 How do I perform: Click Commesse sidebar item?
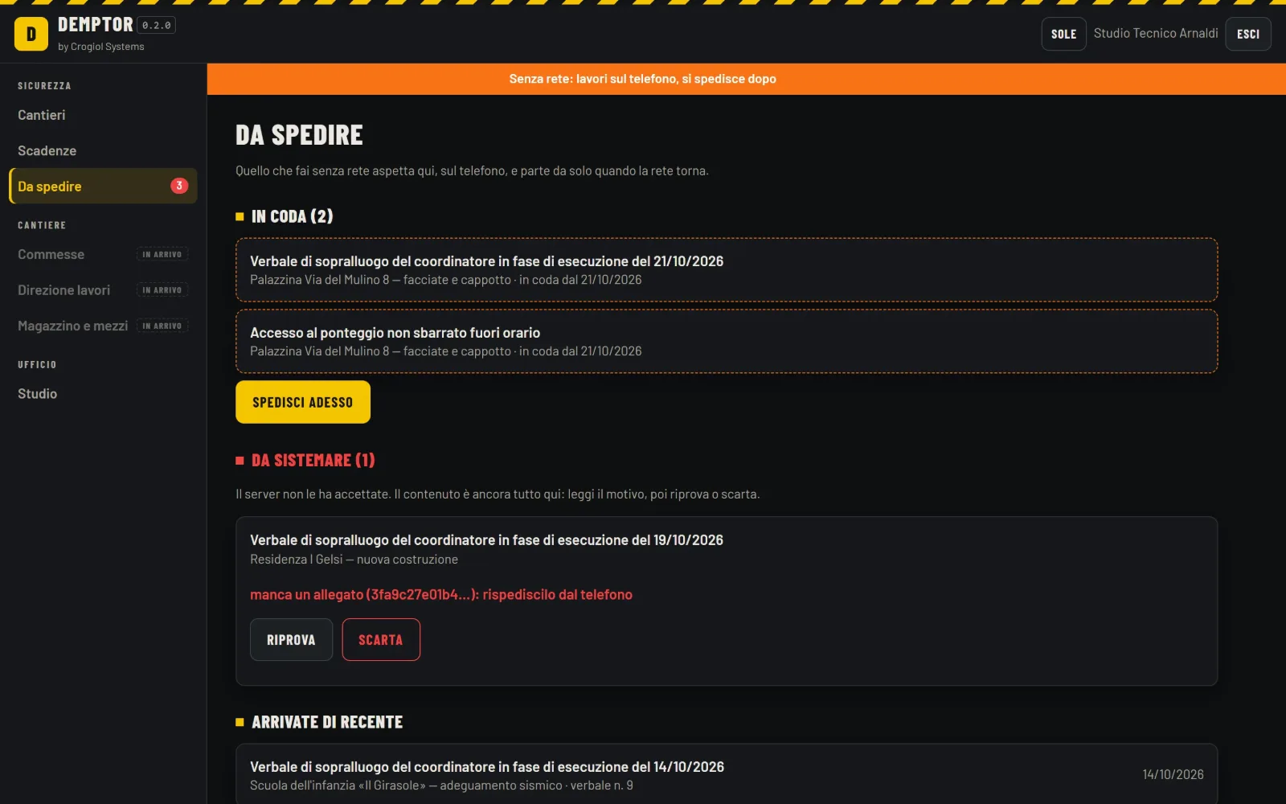[x=103, y=254]
